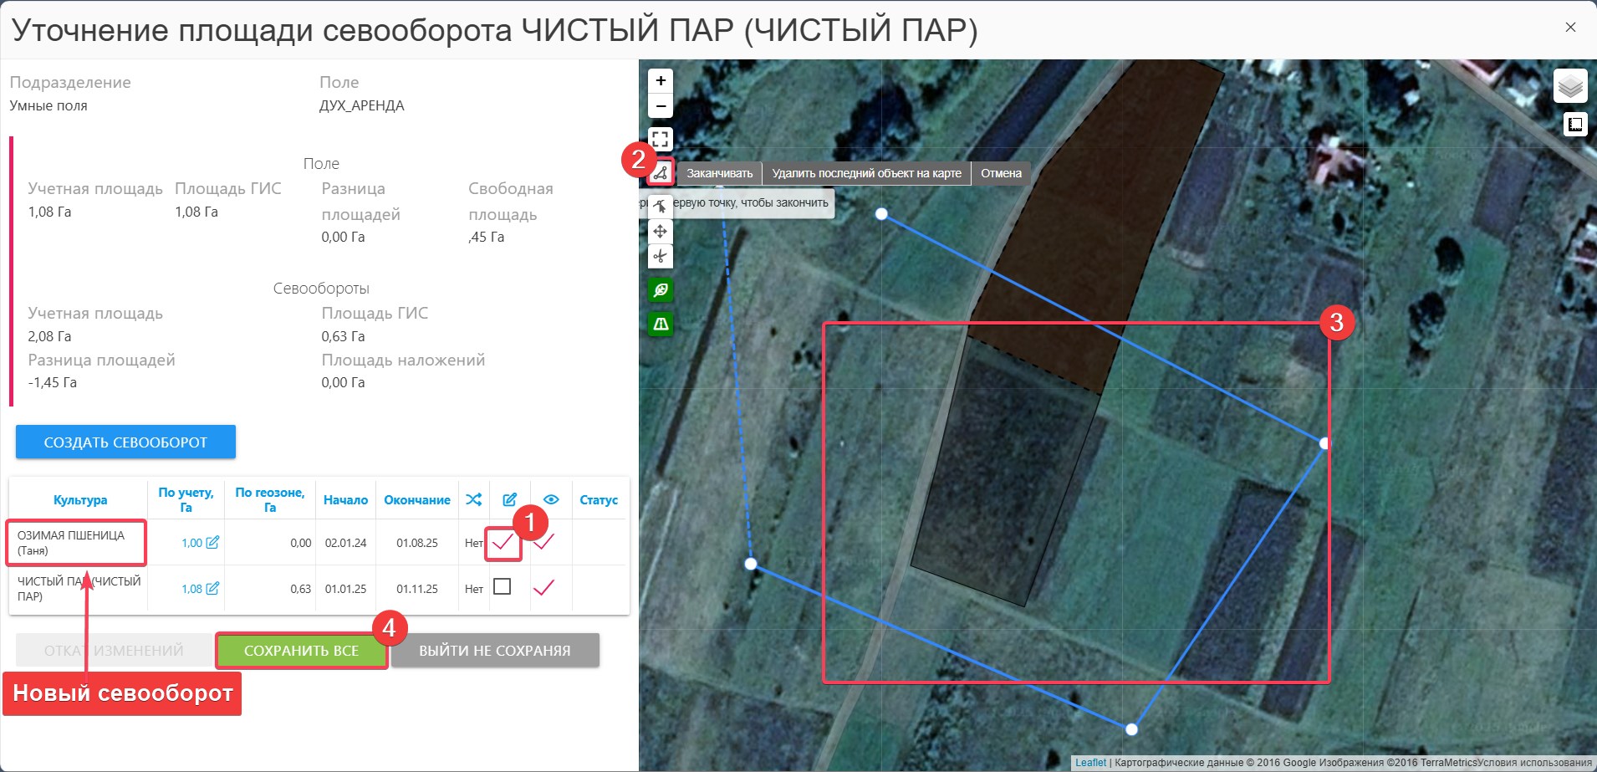
Task: Click the green leaf map button
Action: tap(661, 290)
